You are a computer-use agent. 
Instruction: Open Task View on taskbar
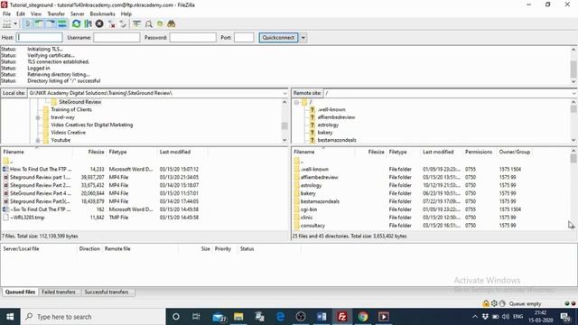196,317
